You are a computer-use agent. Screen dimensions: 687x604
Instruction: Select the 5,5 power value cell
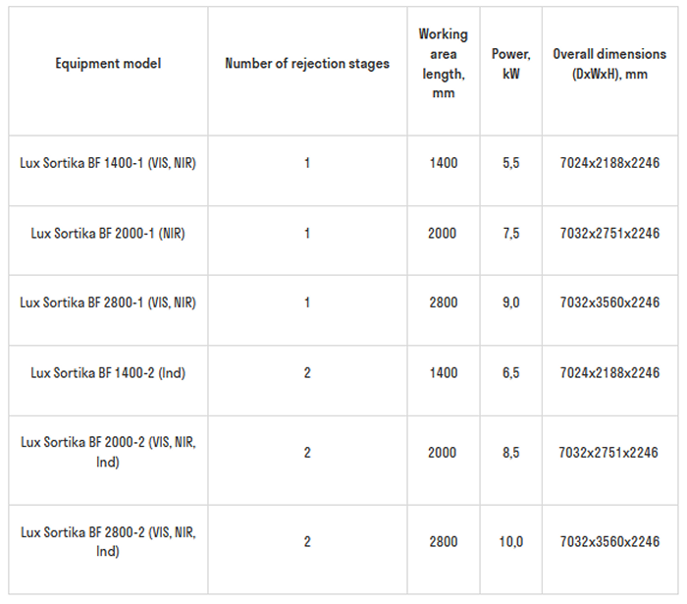[x=510, y=163]
